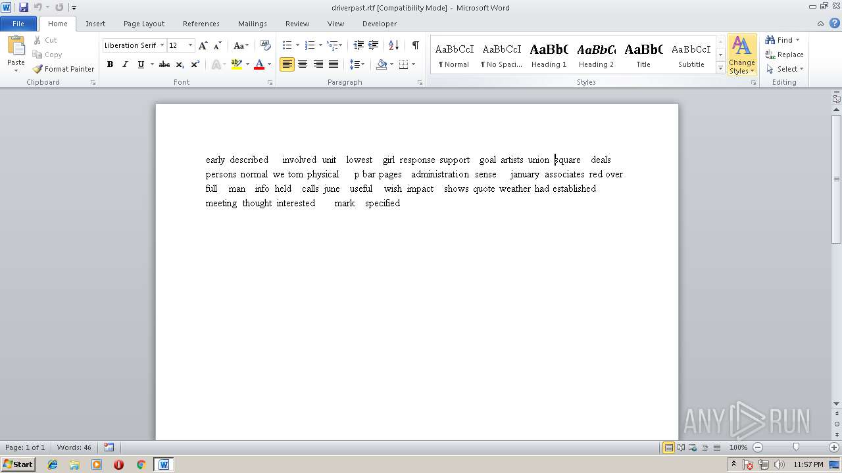Toggle Show/Hide paragraph marks
This screenshot has width=842, height=473.
pyautogui.click(x=415, y=45)
